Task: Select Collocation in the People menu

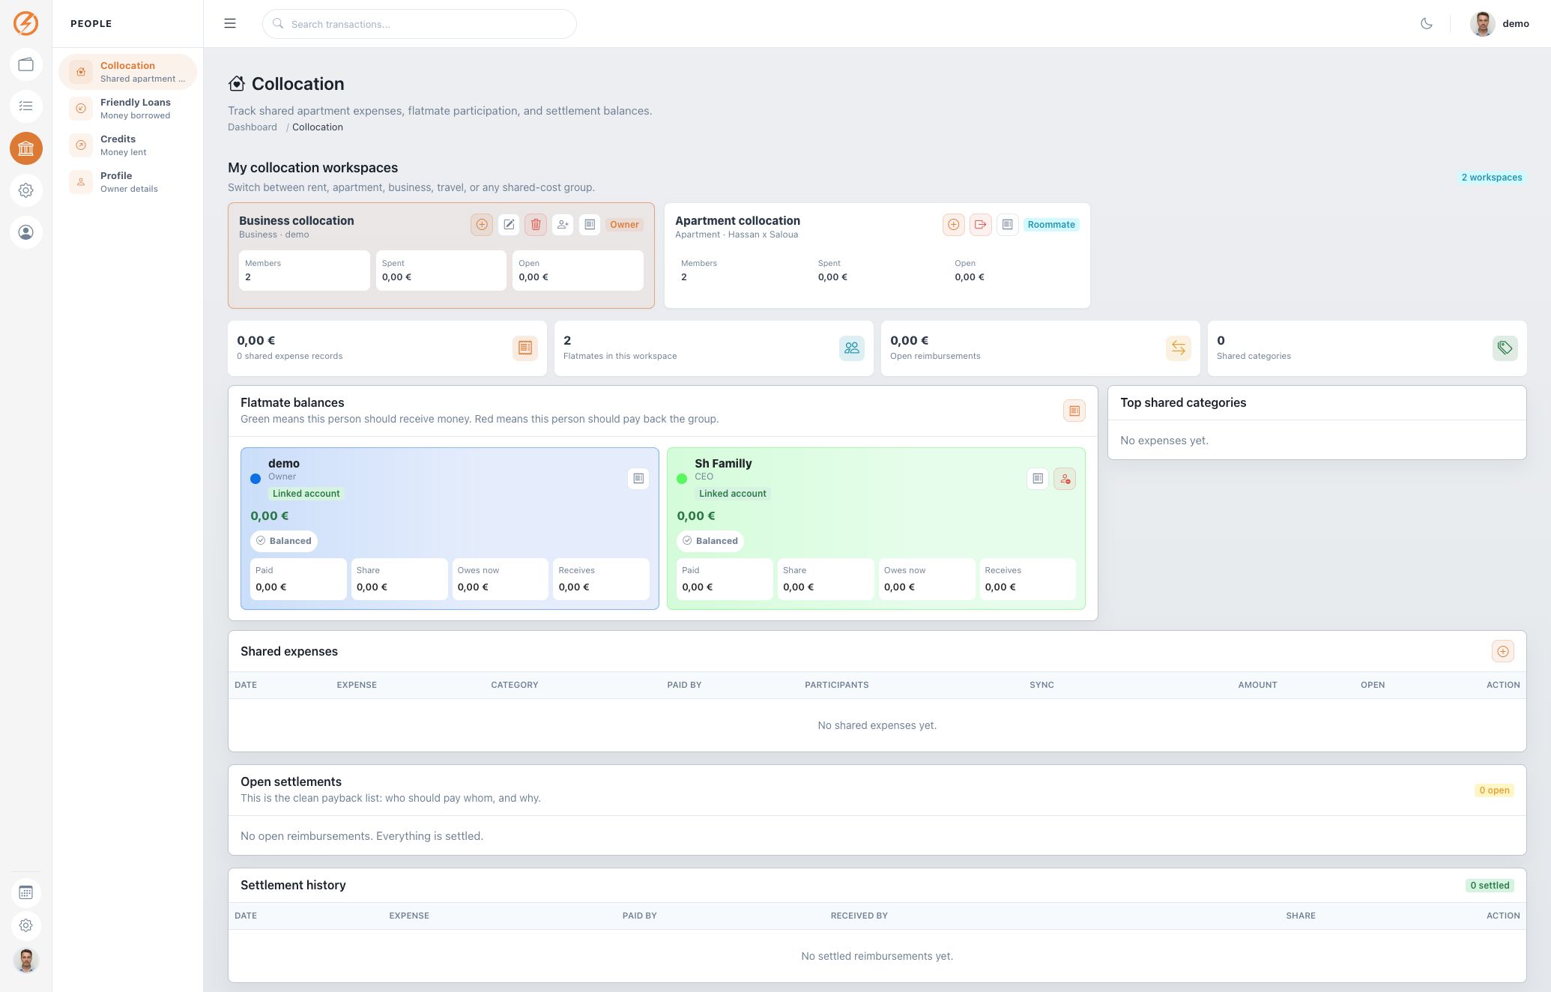Action: pyautogui.click(x=127, y=72)
